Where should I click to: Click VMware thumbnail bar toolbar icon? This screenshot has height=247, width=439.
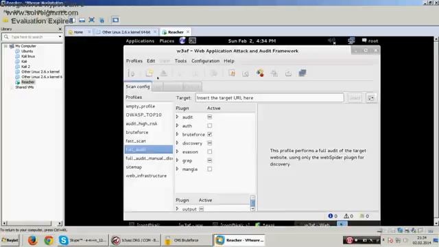click(82, 20)
